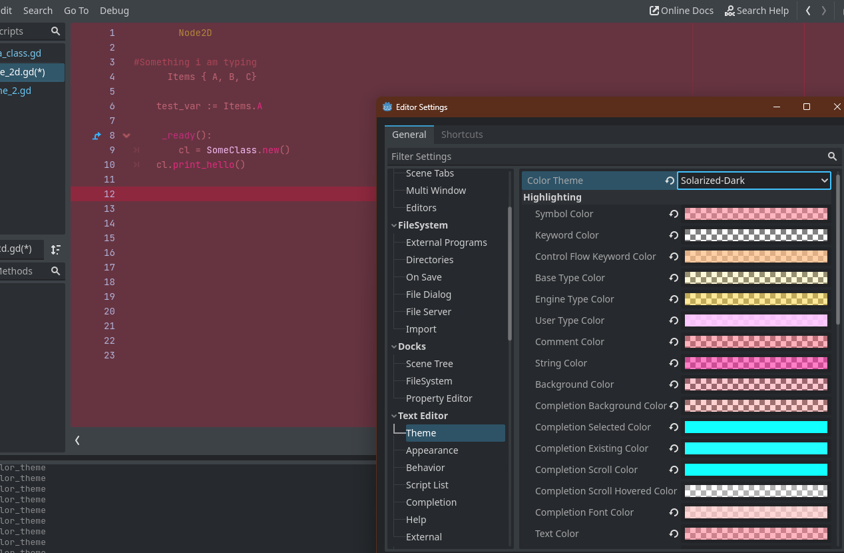Collapse the Docks settings section
The height and width of the screenshot is (553, 844).
(393, 346)
